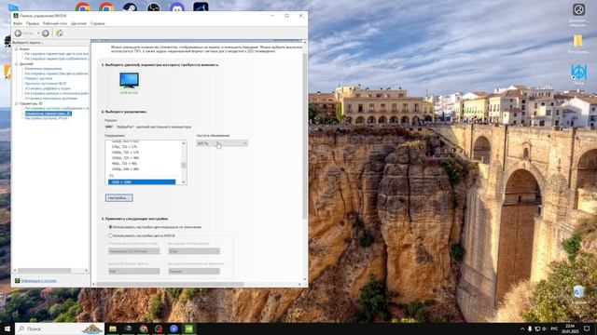Click the resolution list scroll-up arrow

184,143
